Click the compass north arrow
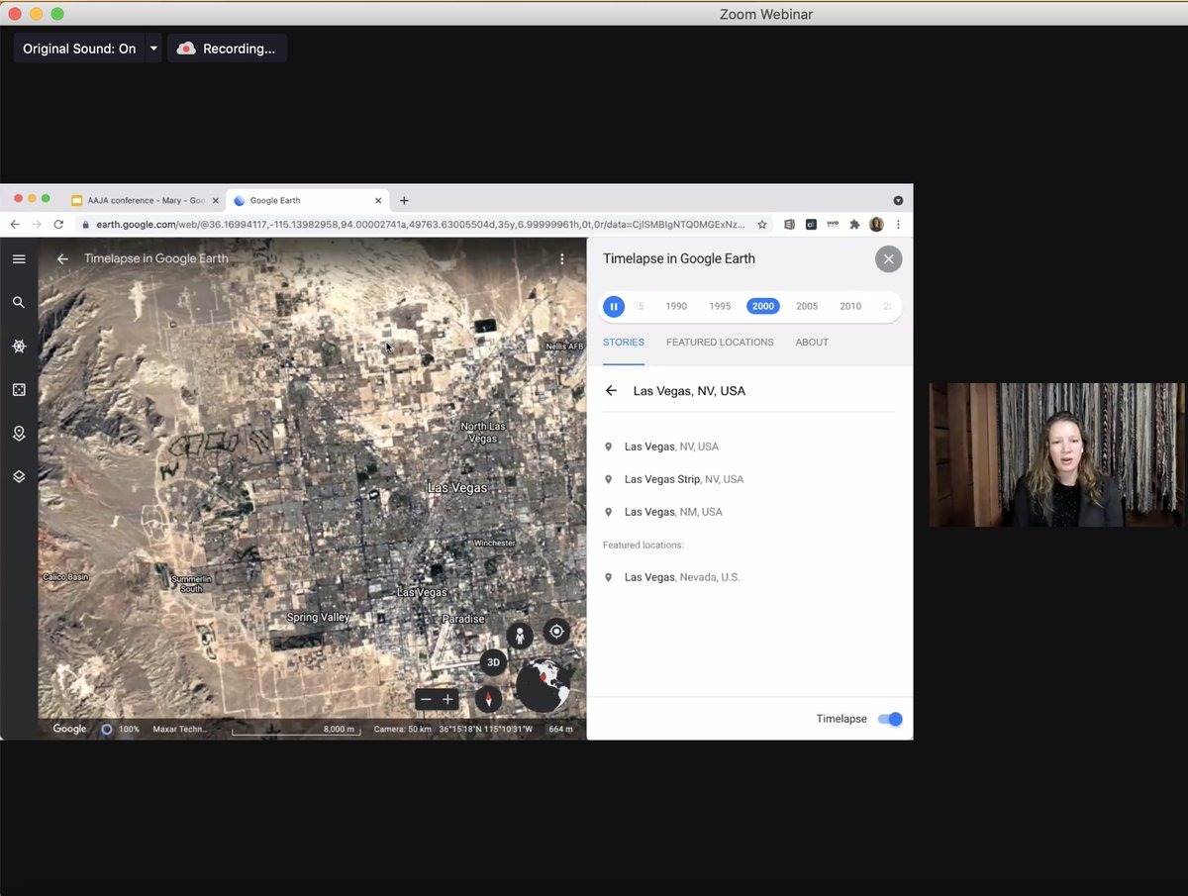Image resolution: width=1188 pixels, height=896 pixels. pyautogui.click(x=487, y=699)
